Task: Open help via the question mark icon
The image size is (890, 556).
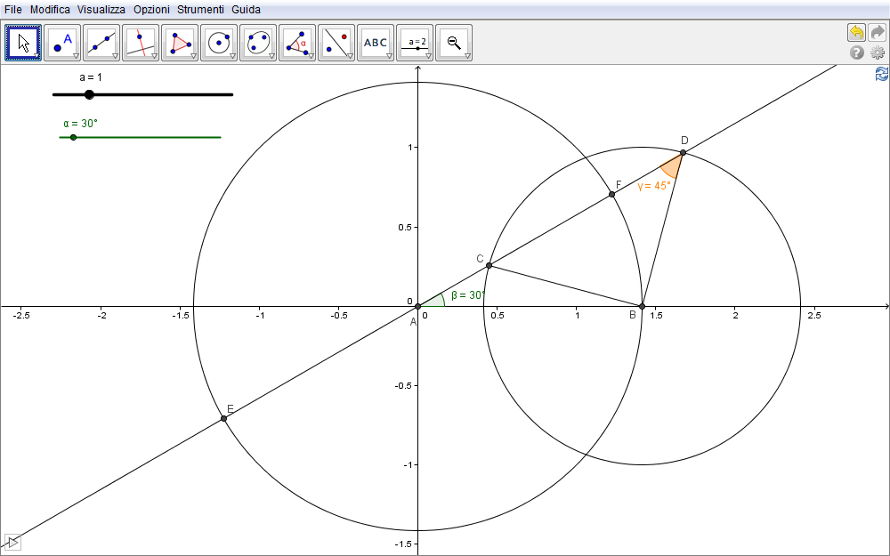Action: click(x=857, y=52)
